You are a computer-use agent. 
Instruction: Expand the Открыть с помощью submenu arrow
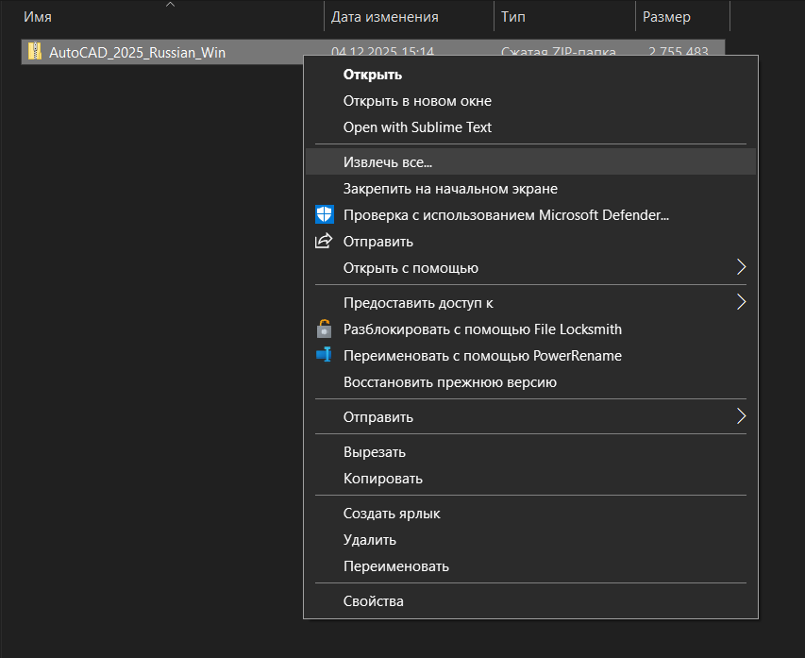(x=741, y=268)
